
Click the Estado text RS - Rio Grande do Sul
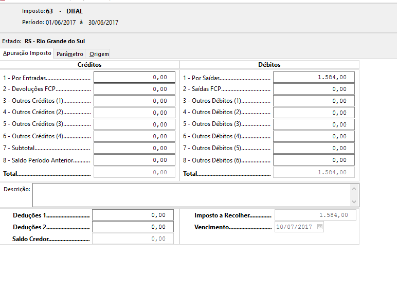55,41
